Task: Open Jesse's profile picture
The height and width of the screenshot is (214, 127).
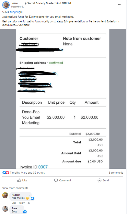Action: click(6, 5)
